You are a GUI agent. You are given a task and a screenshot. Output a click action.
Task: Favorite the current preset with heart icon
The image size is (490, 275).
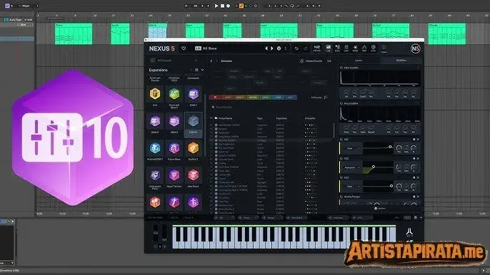click(184, 48)
